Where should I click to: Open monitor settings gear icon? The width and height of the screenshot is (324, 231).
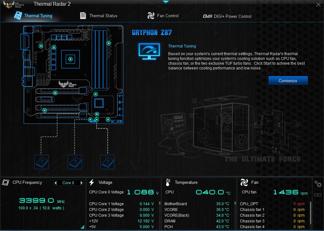(318, 184)
